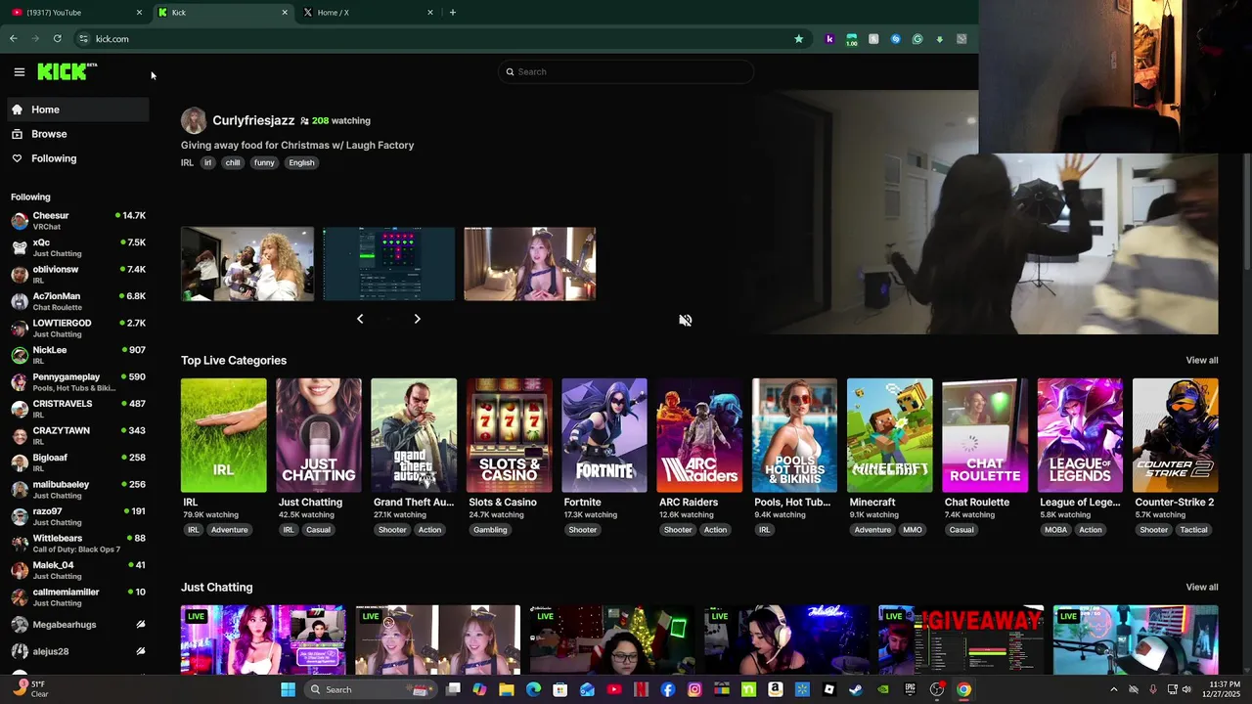1252x704 pixels.
Task: Open the Grammarly browser extension
Action: coord(917,39)
